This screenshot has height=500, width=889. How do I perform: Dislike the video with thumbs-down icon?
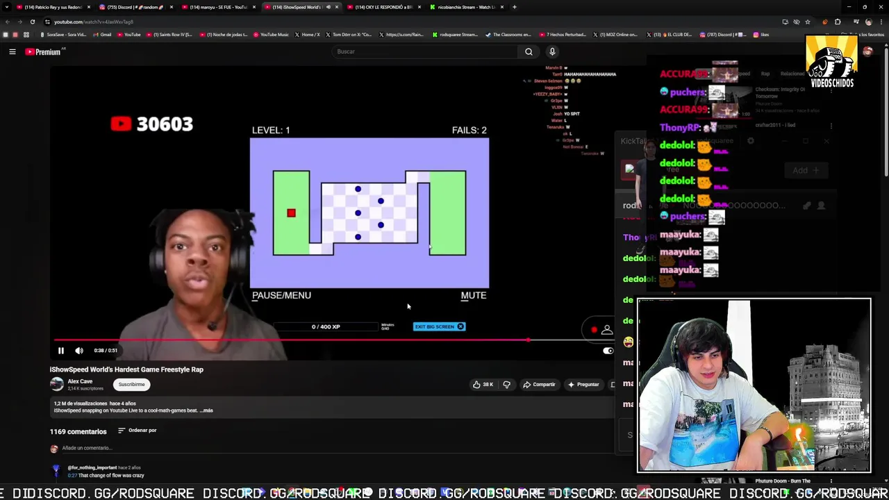[x=506, y=384]
